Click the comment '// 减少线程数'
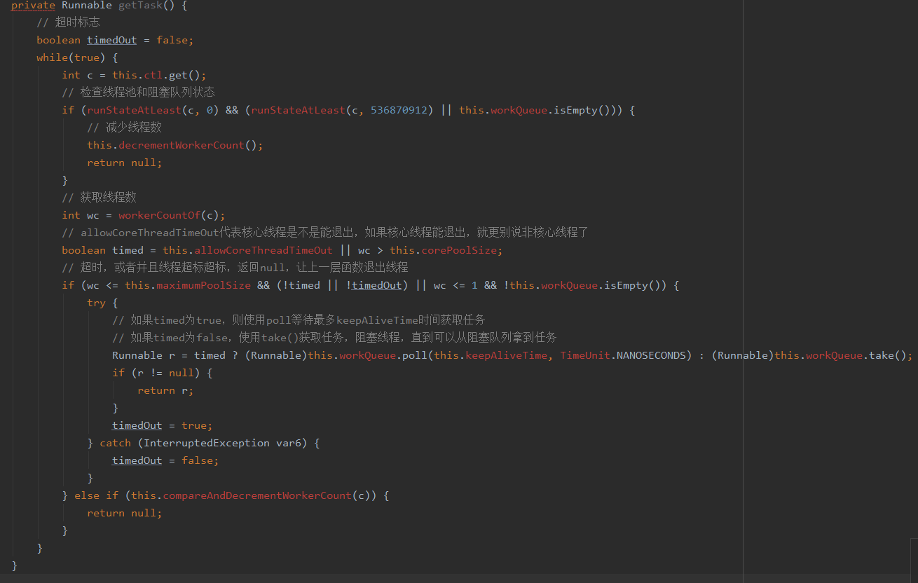 pos(124,128)
